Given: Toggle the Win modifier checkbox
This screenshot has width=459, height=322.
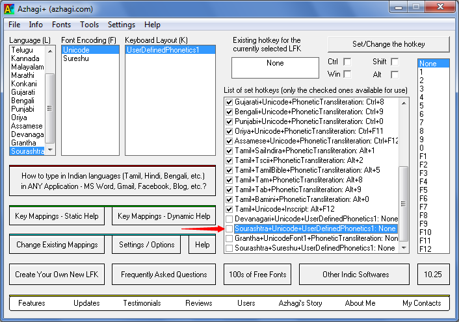Looking at the screenshot, I should (347, 74).
